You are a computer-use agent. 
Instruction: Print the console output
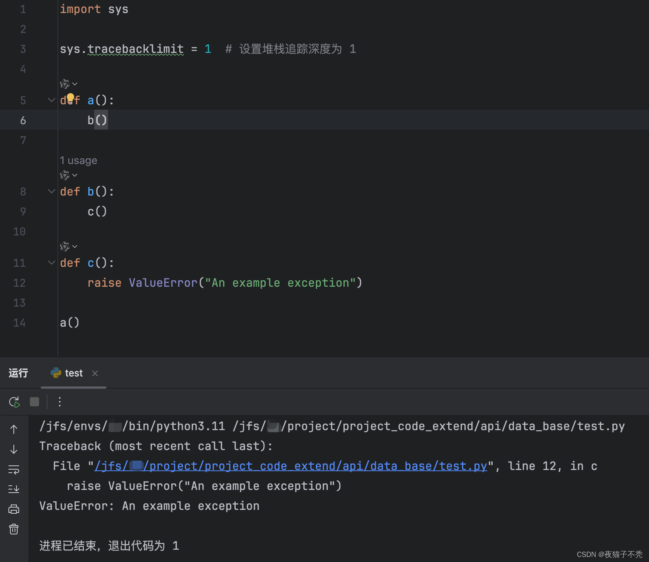coord(14,509)
